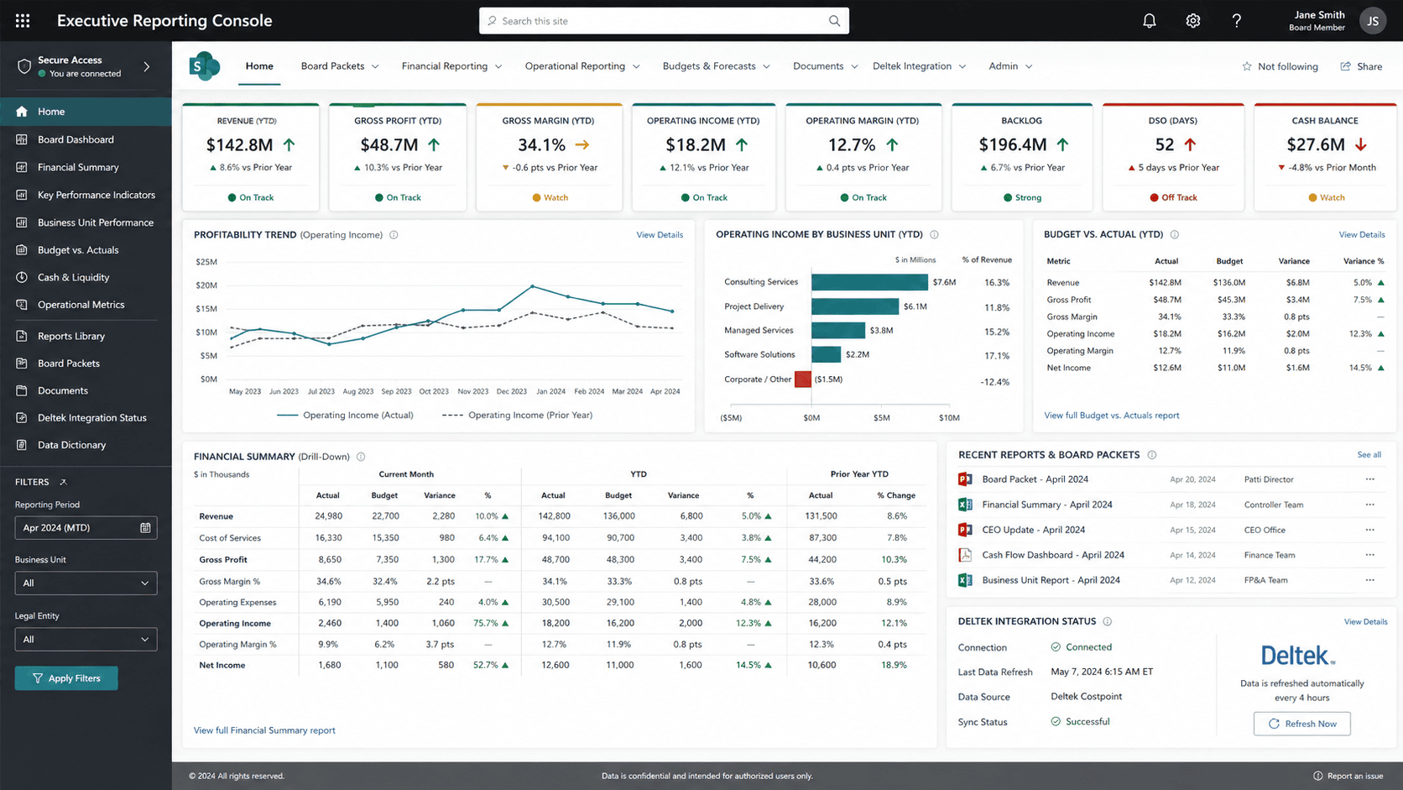Open the Business Unit dropdown

(x=86, y=583)
